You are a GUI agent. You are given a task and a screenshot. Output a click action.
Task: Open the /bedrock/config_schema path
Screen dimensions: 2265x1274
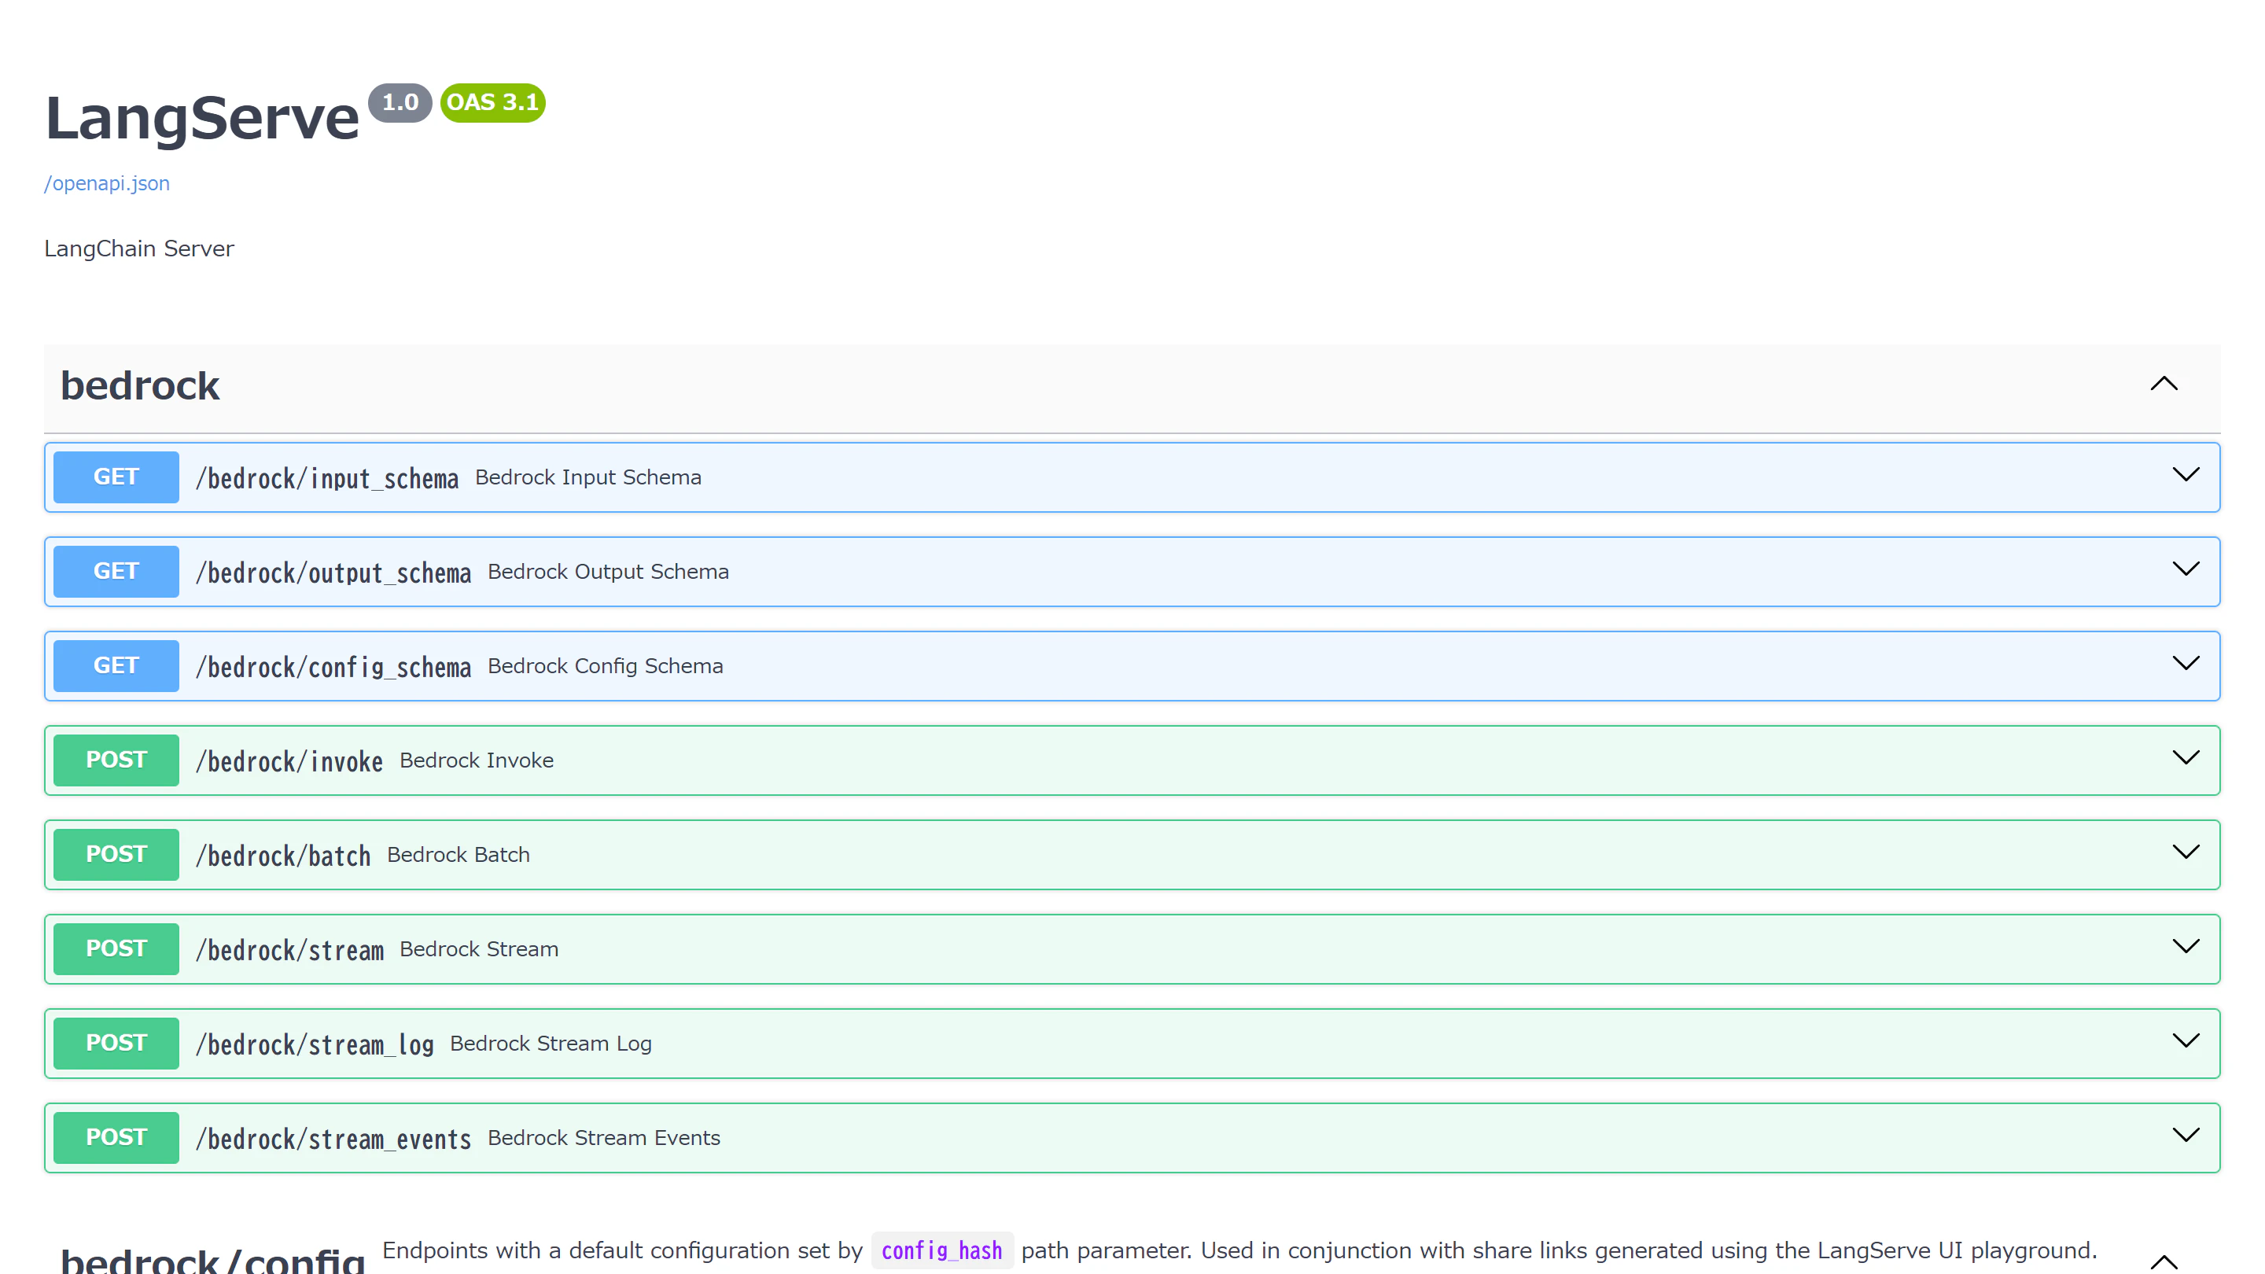(333, 666)
